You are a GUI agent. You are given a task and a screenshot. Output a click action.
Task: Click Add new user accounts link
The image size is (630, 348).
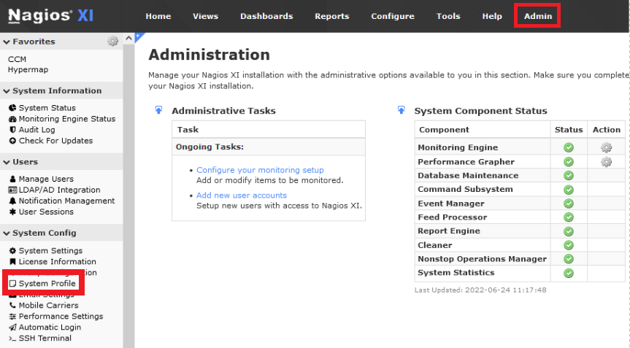coord(242,196)
